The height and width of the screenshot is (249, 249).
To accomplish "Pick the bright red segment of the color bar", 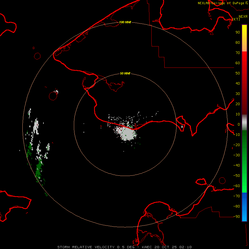I will click(244, 64).
